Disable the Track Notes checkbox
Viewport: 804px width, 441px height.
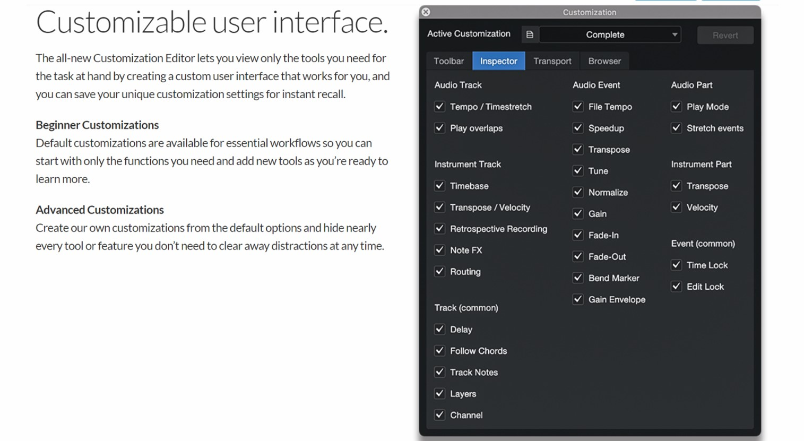439,371
